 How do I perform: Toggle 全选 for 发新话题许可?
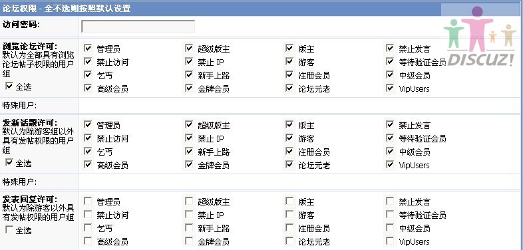[9, 163]
